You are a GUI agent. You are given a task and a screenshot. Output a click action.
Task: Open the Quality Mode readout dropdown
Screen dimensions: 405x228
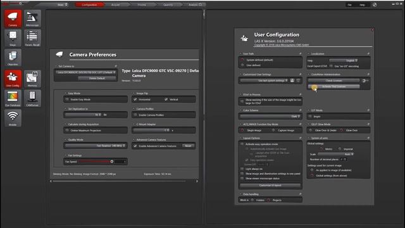click(96, 146)
